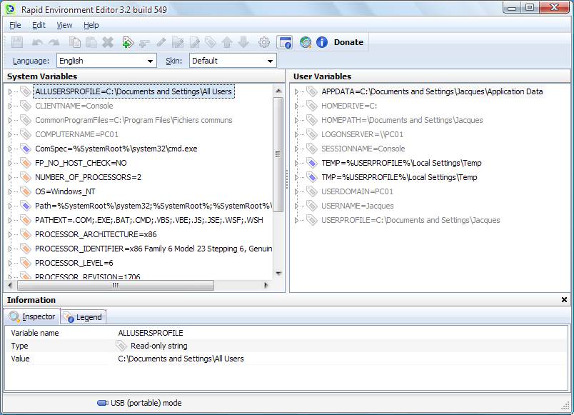Open the View menu
The image size is (574, 415).
64,25
